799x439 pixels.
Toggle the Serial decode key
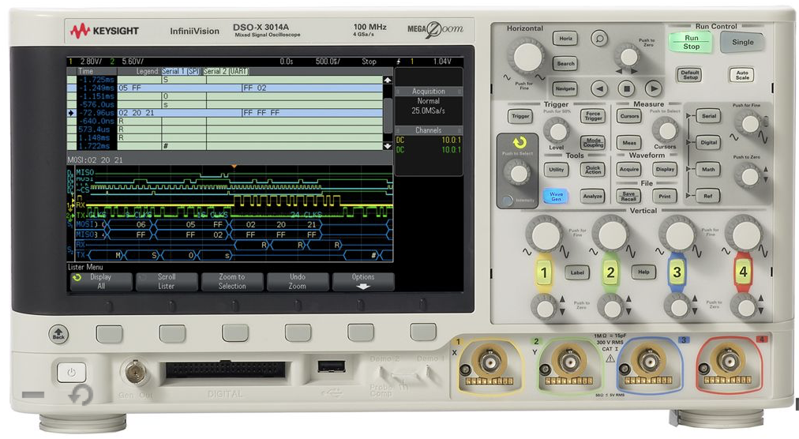709,116
